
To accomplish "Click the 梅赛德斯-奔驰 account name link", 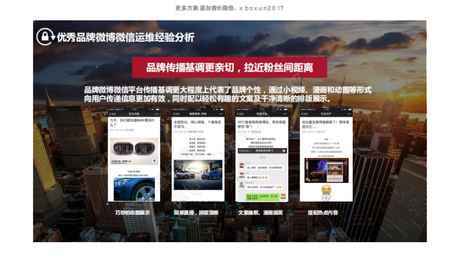I will (196, 132).
